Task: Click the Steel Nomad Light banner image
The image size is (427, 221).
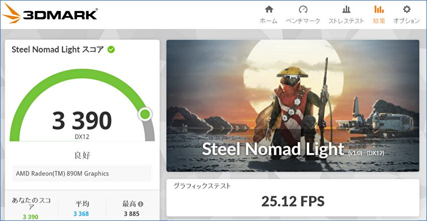Action: pyautogui.click(x=293, y=106)
